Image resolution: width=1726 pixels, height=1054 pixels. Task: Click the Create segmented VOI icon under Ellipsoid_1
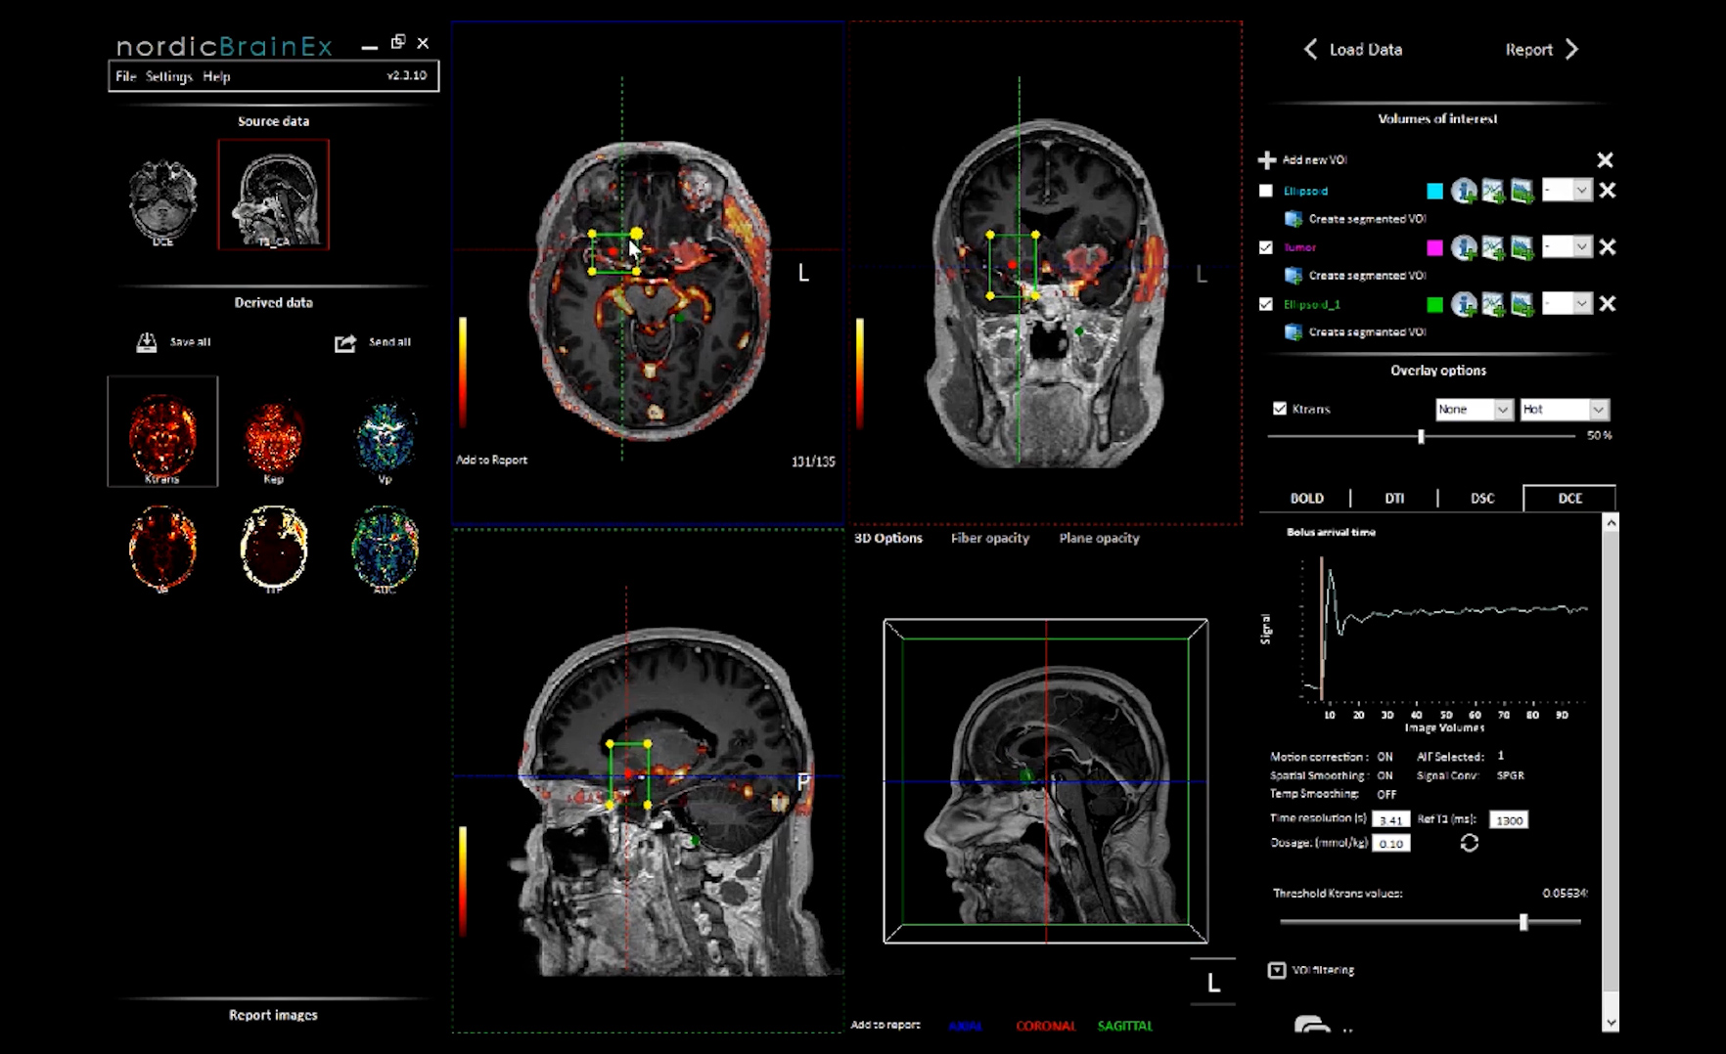1294,332
